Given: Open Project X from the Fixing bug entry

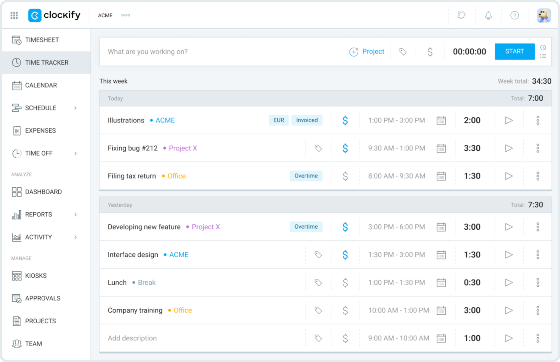Looking at the screenshot, I should click(183, 148).
